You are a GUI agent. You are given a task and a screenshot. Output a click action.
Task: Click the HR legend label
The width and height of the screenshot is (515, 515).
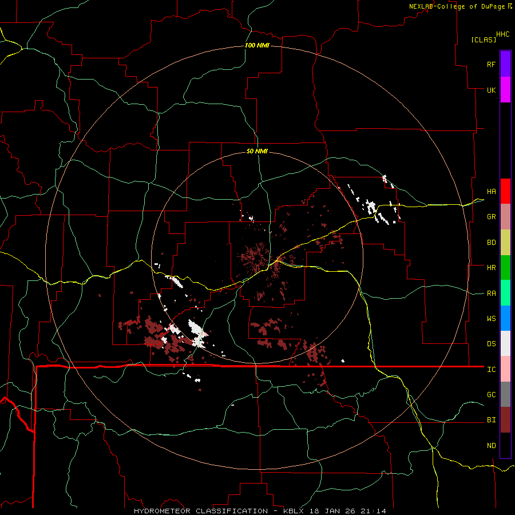(491, 268)
